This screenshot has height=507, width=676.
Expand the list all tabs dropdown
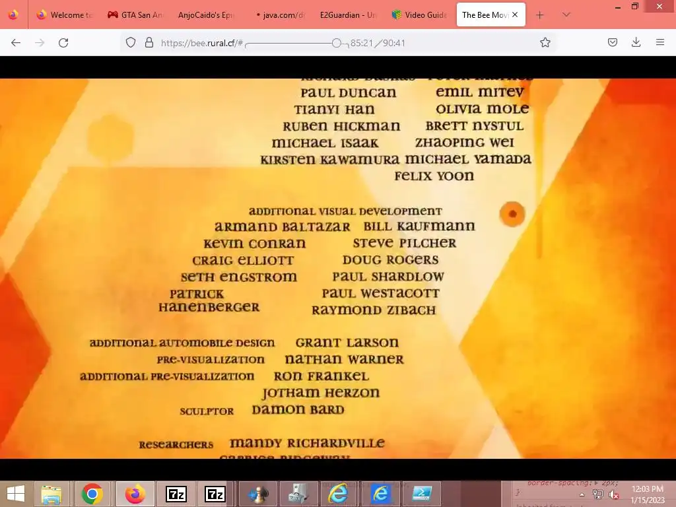click(x=566, y=15)
